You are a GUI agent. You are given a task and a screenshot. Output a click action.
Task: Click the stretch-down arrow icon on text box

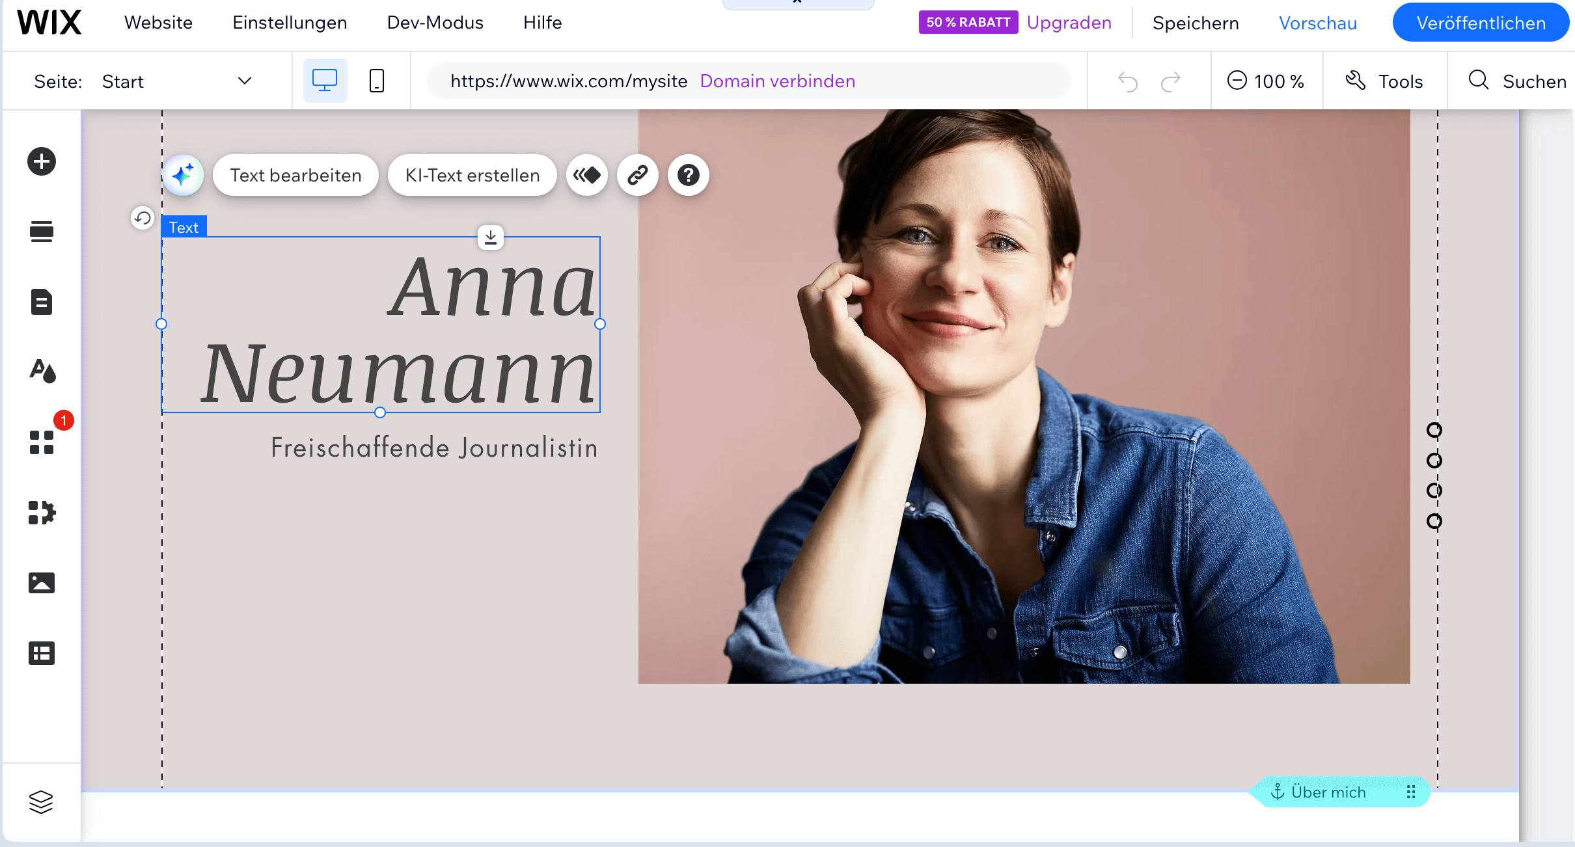(x=491, y=237)
